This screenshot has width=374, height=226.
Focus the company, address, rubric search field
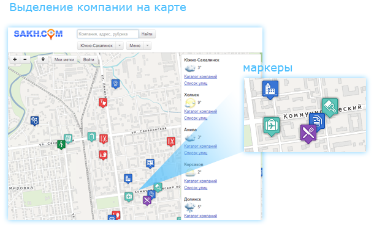click(x=108, y=34)
